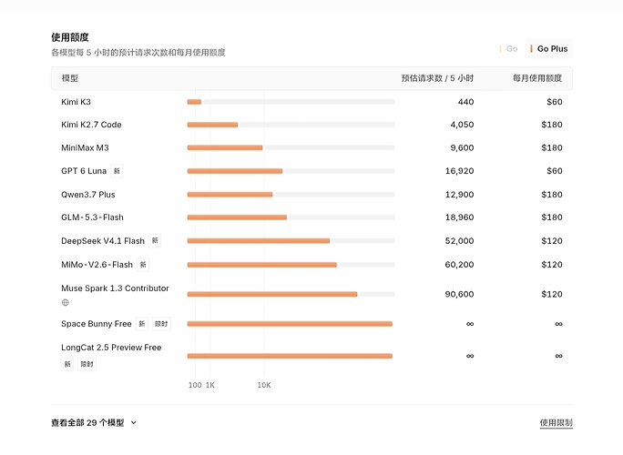Select the MiniMax M3 model name
The height and width of the screenshot is (455, 623).
coord(85,147)
